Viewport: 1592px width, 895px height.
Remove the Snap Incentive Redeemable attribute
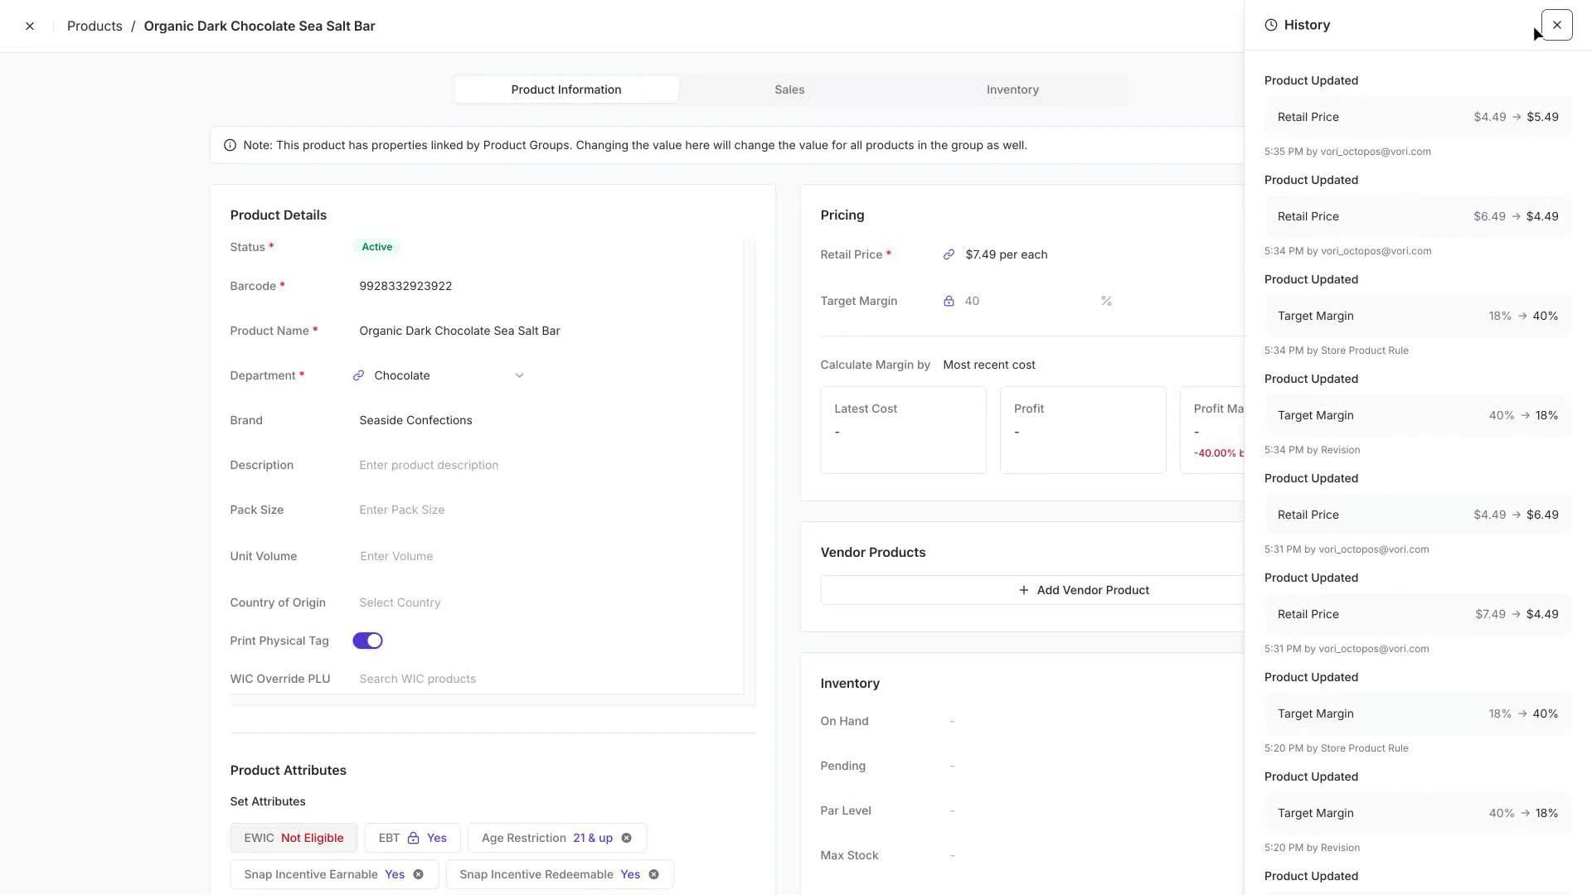click(x=653, y=874)
